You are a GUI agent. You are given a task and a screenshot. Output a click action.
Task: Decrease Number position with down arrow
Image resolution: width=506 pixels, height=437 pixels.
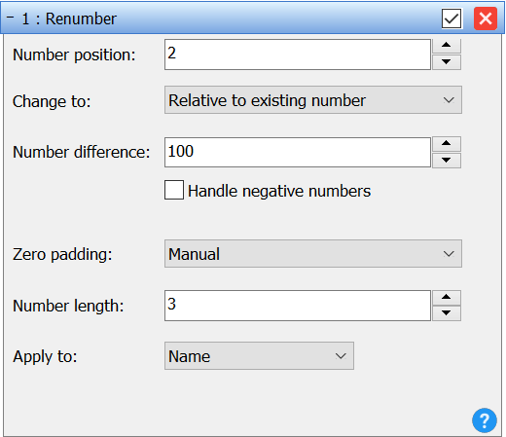[447, 62]
